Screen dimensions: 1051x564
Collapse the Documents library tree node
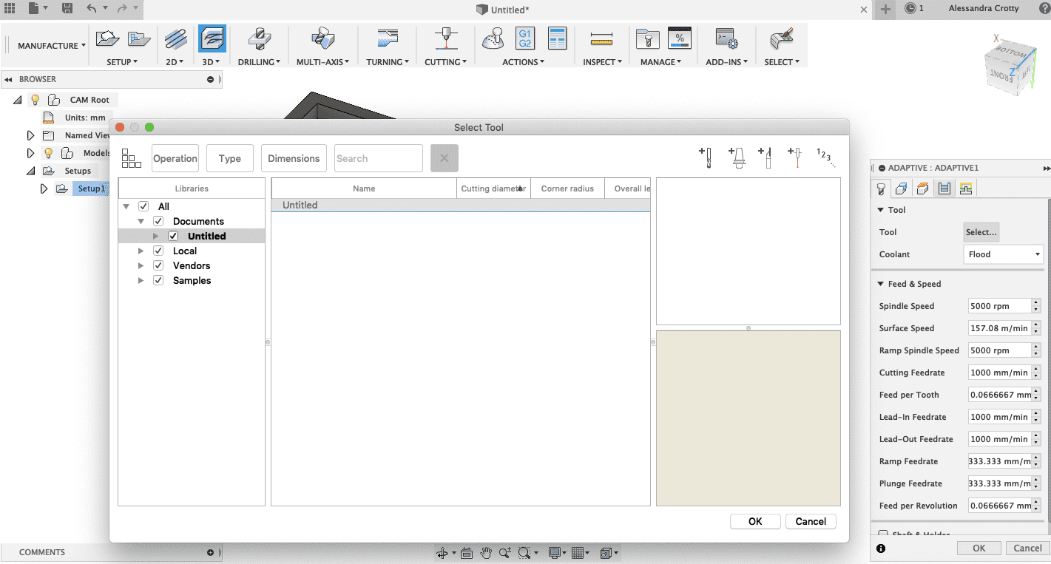[x=141, y=221]
